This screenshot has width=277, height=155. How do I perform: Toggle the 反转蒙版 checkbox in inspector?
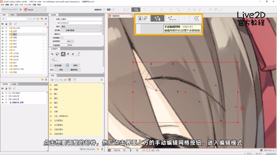(62, 38)
